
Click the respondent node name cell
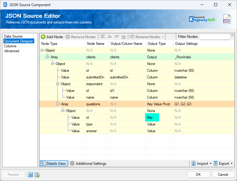97,84
